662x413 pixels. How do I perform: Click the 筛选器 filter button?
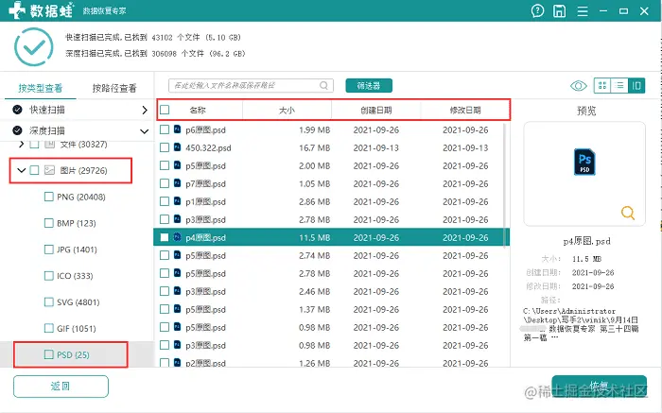coord(369,86)
